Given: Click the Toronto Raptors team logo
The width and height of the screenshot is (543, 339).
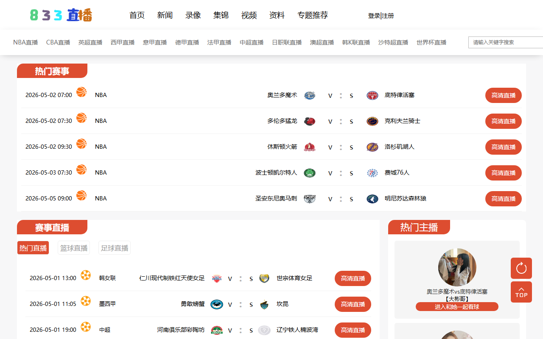Looking at the screenshot, I should pos(310,121).
